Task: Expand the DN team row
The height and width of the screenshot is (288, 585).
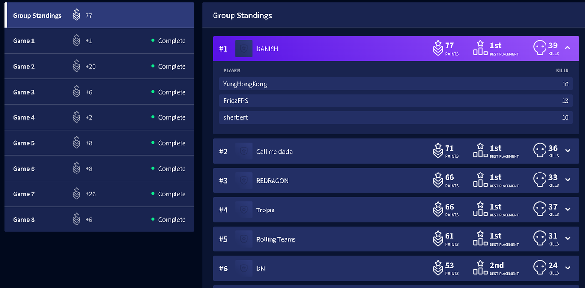Action: click(x=567, y=268)
